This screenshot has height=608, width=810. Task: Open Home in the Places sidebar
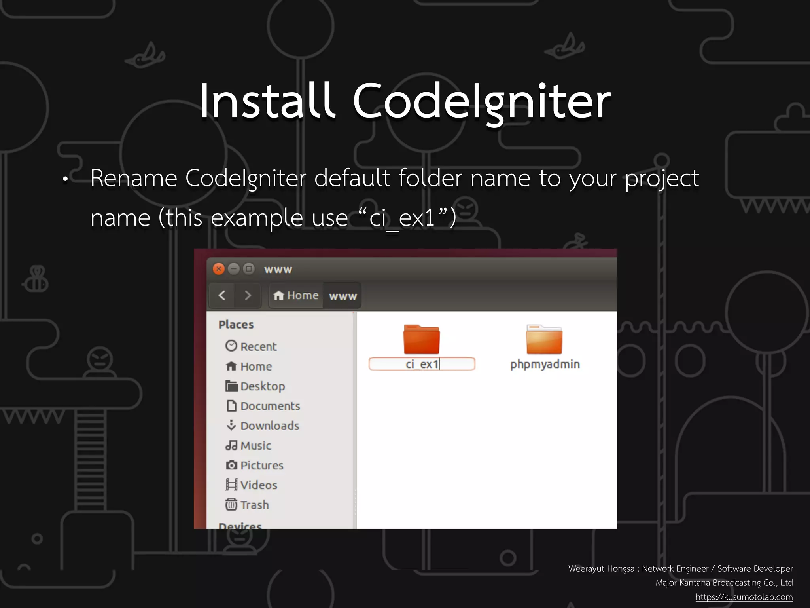tap(256, 367)
